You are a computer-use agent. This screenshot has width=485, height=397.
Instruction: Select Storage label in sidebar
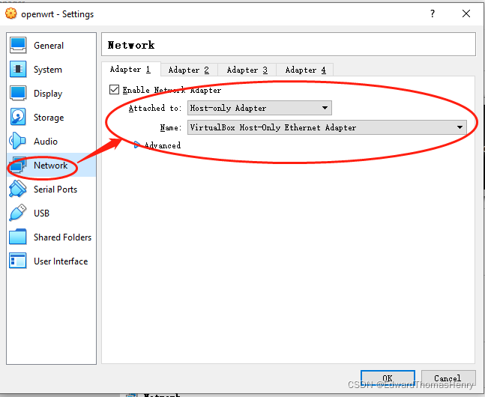point(49,118)
